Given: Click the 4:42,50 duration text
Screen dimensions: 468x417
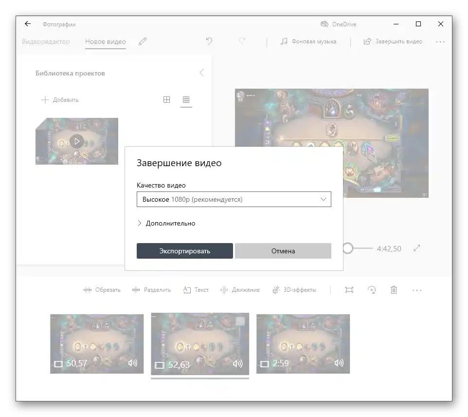Looking at the screenshot, I should [x=389, y=249].
